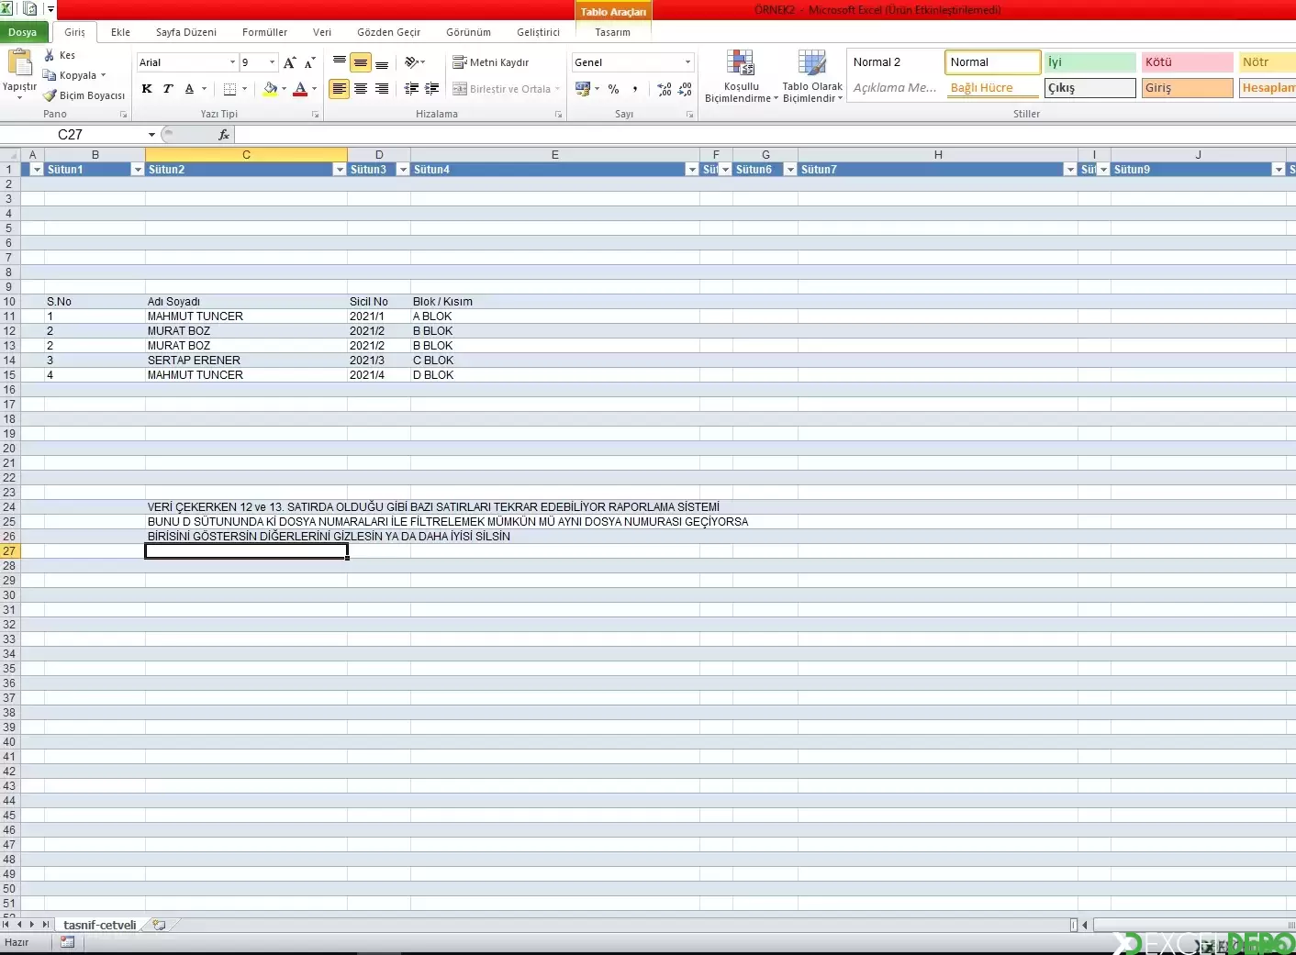This screenshot has width=1296, height=955.
Task: Go to last sheet navigation arrow
Action: (46, 925)
